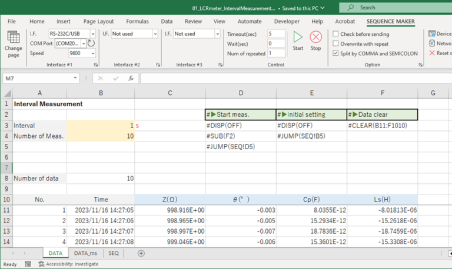This screenshot has height=269, width=452.
Task: Open the Formulas ribbon tab
Action: pyautogui.click(x=137, y=21)
